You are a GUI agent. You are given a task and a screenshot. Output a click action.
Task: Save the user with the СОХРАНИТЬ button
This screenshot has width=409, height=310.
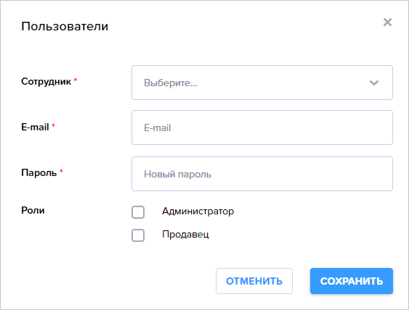tap(352, 281)
